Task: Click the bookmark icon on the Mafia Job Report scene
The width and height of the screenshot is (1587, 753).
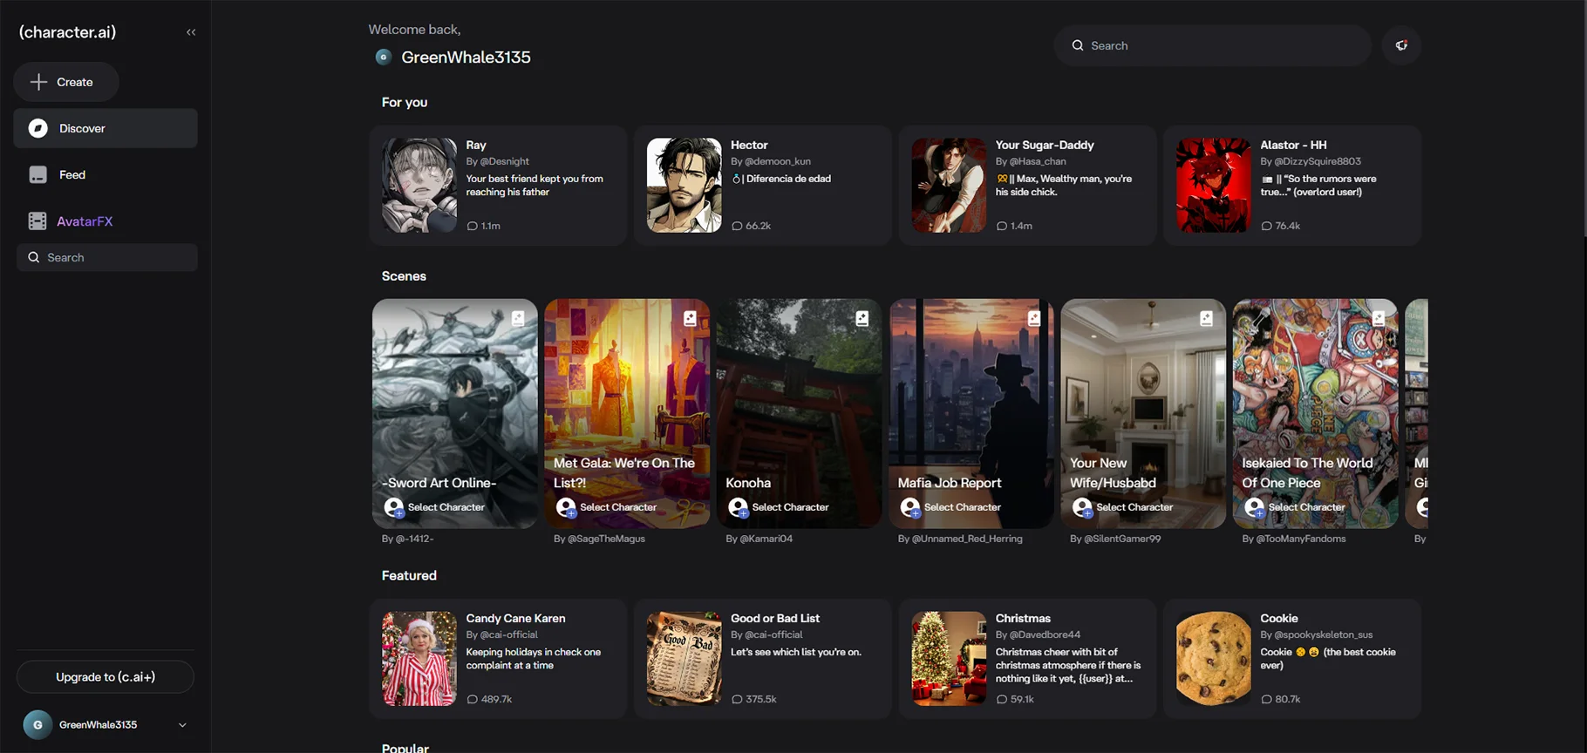Action: [1034, 318]
